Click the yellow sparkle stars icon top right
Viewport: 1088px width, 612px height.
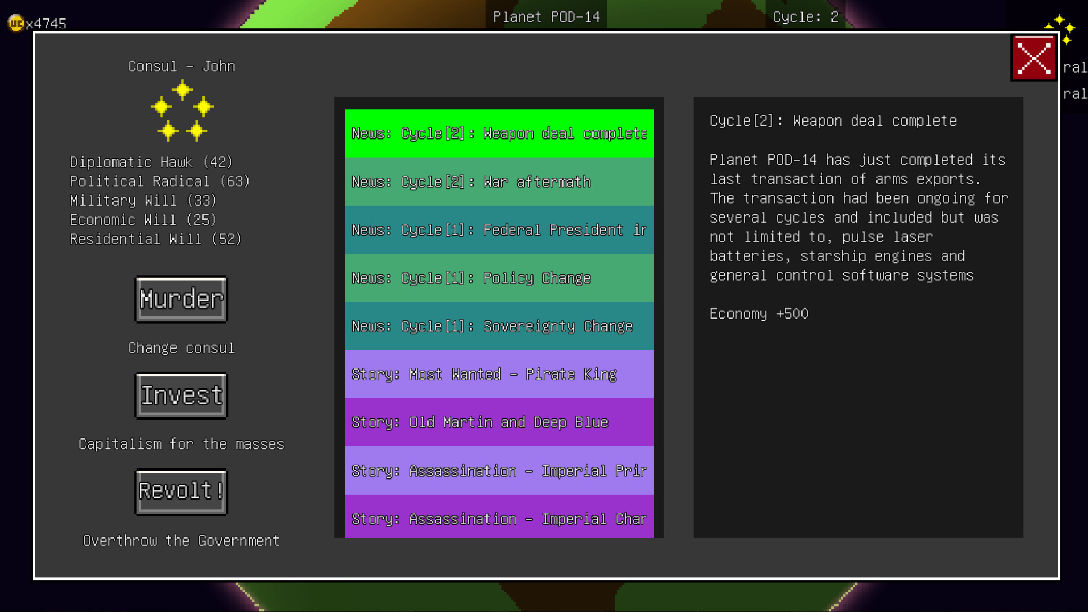(x=1060, y=28)
